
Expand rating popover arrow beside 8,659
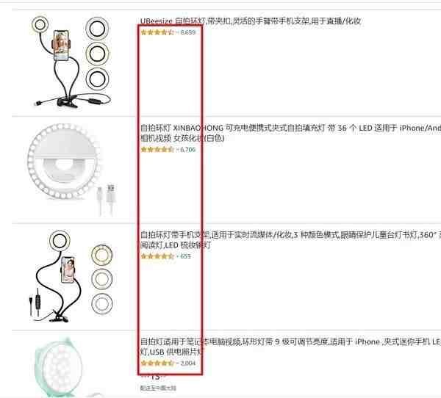pos(177,32)
